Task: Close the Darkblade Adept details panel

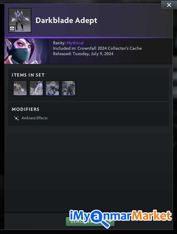Action: pyautogui.click(x=169, y=5)
